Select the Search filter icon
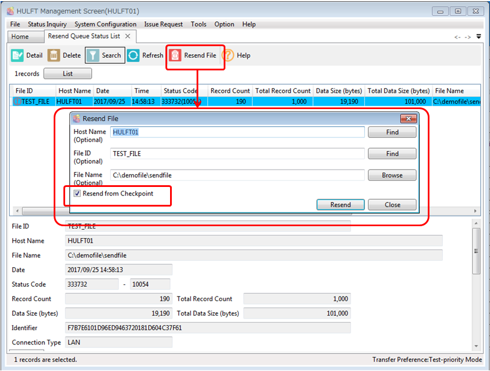490x371 pixels. pyautogui.click(x=93, y=55)
